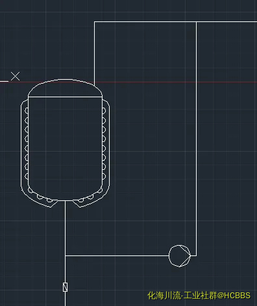
Task: Click the topmost right half-pipe coil loop
Action: point(104,111)
